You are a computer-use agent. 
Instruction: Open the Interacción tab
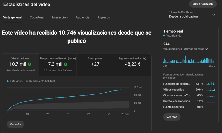pos(60,17)
